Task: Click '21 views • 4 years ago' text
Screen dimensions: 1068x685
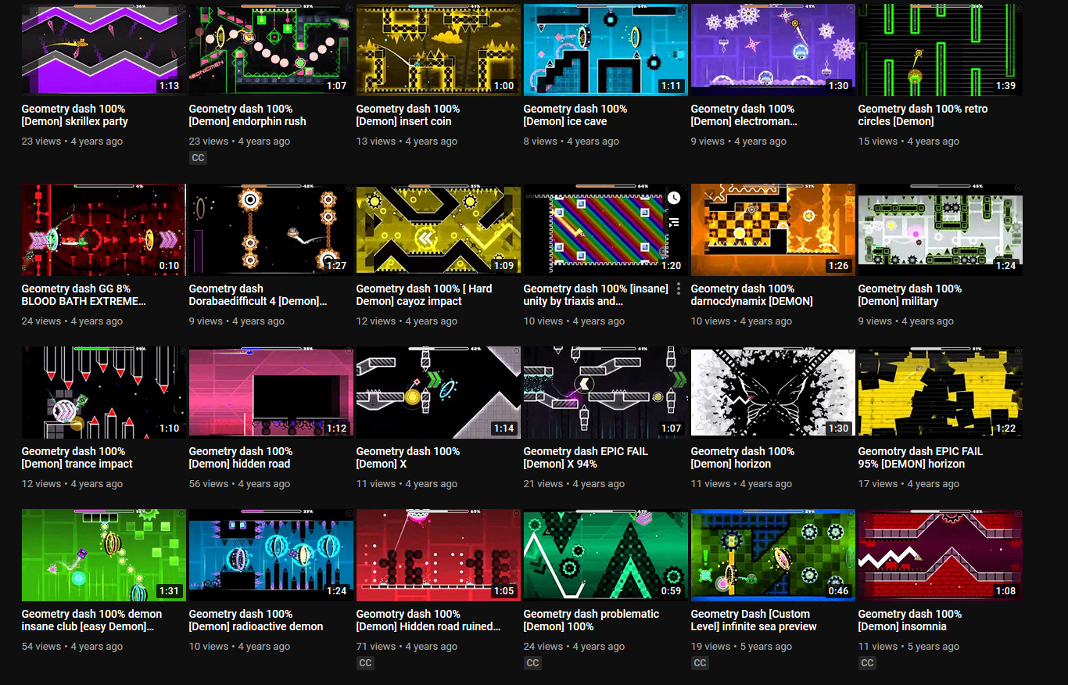Action: point(574,484)
